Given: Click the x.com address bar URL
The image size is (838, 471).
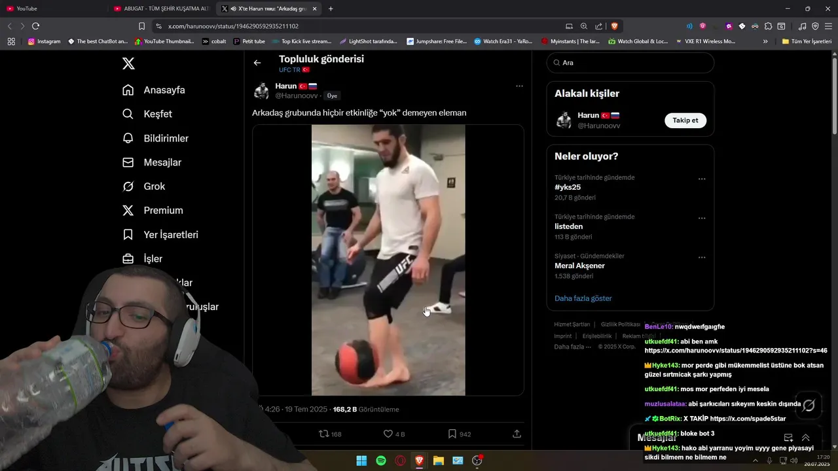Looking at the screenshot, I should 233,26.
